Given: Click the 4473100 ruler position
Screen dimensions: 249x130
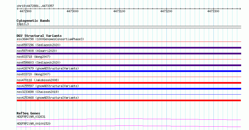Looking at the screenshot, I should (119, 11).
